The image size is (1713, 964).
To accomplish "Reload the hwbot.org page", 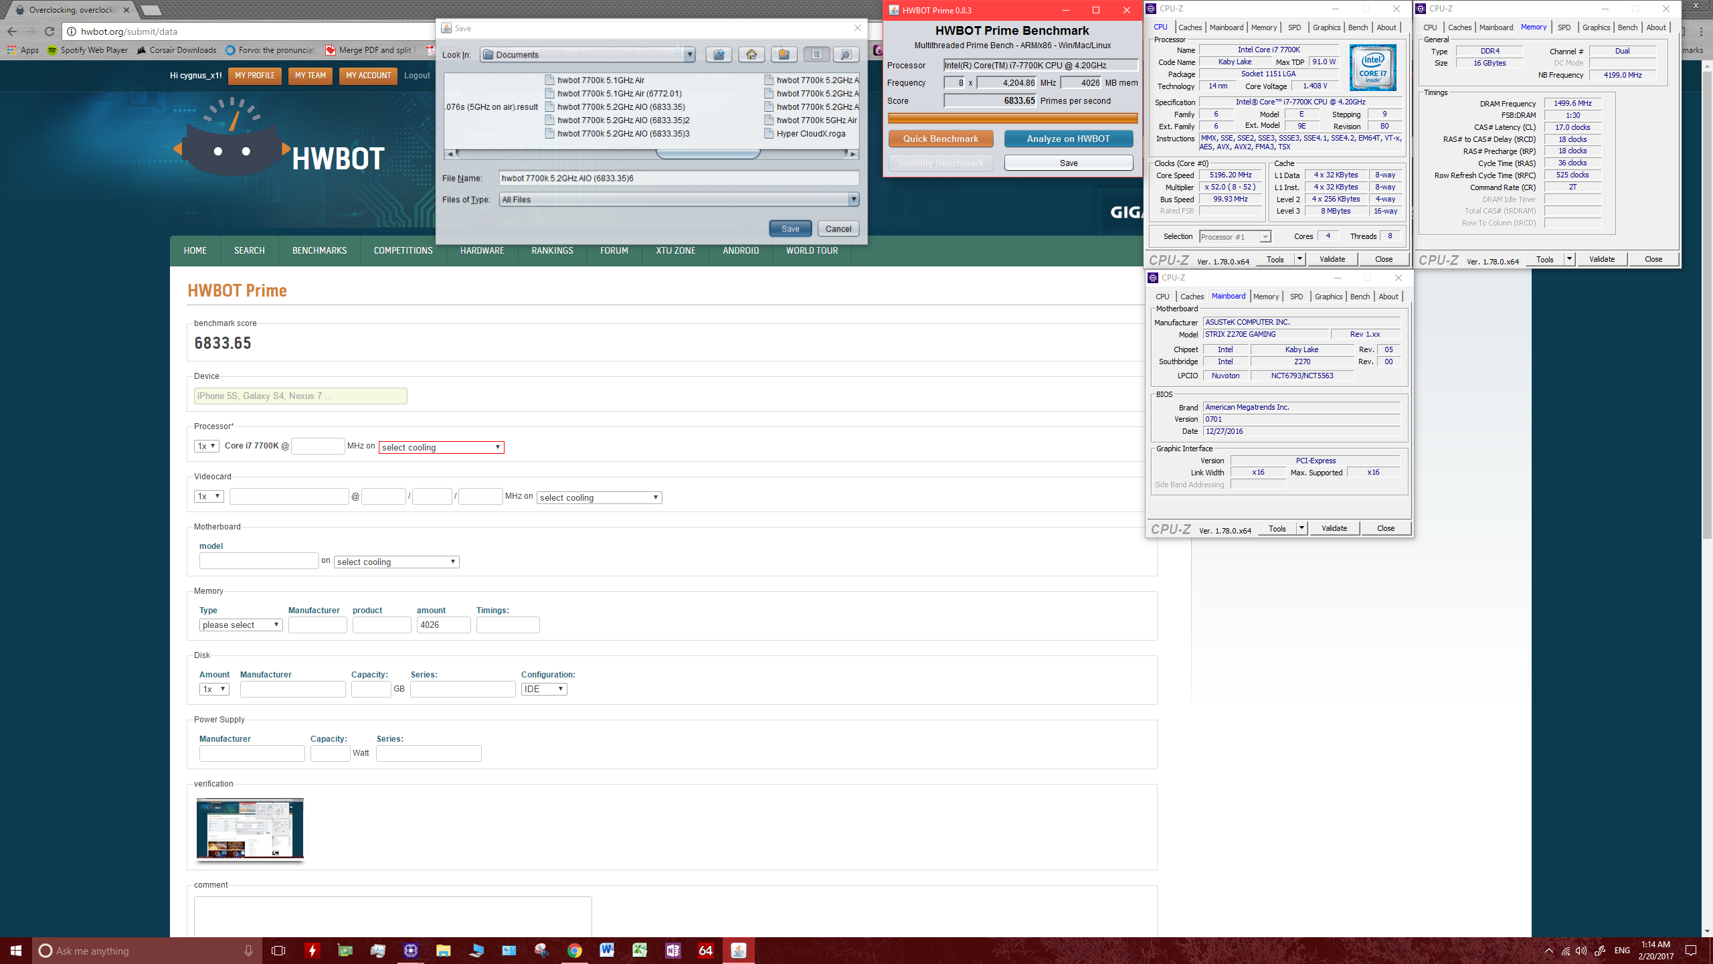I will pyautogui.click(x=49, y=31).
